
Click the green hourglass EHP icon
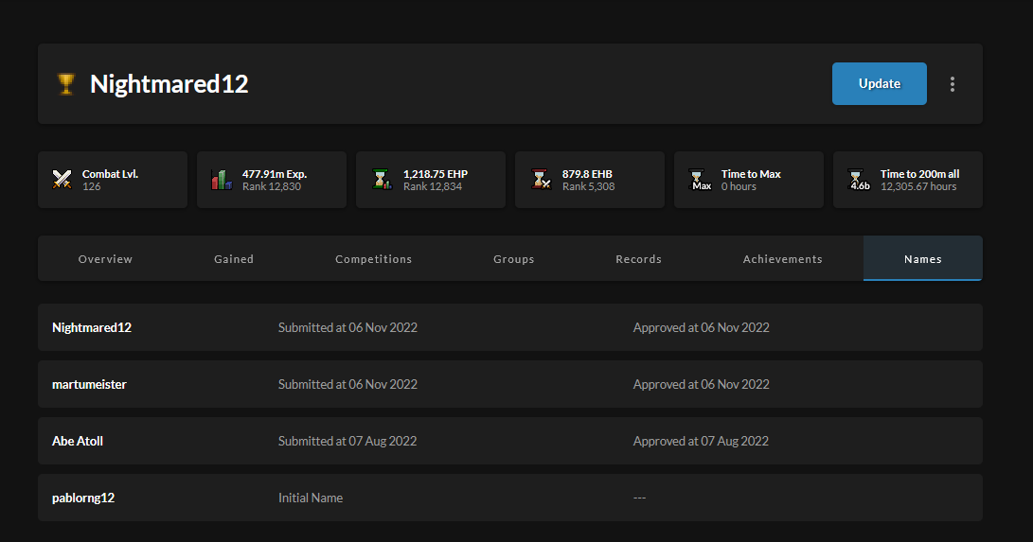click(382, 180)
